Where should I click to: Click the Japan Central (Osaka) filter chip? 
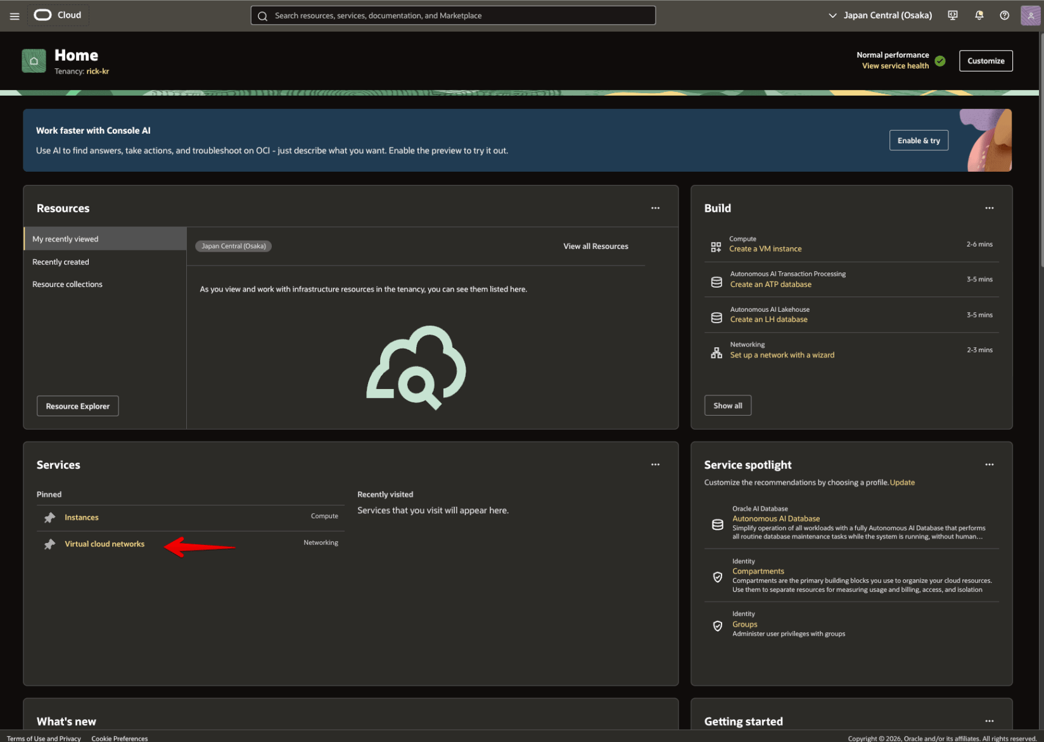pyautogui.click(x=234, y=246)
